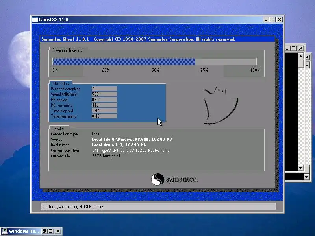Maximize the Ghost32 11.0 window
315x236 pixels.
pyautogui.click(x=272, y=20)
